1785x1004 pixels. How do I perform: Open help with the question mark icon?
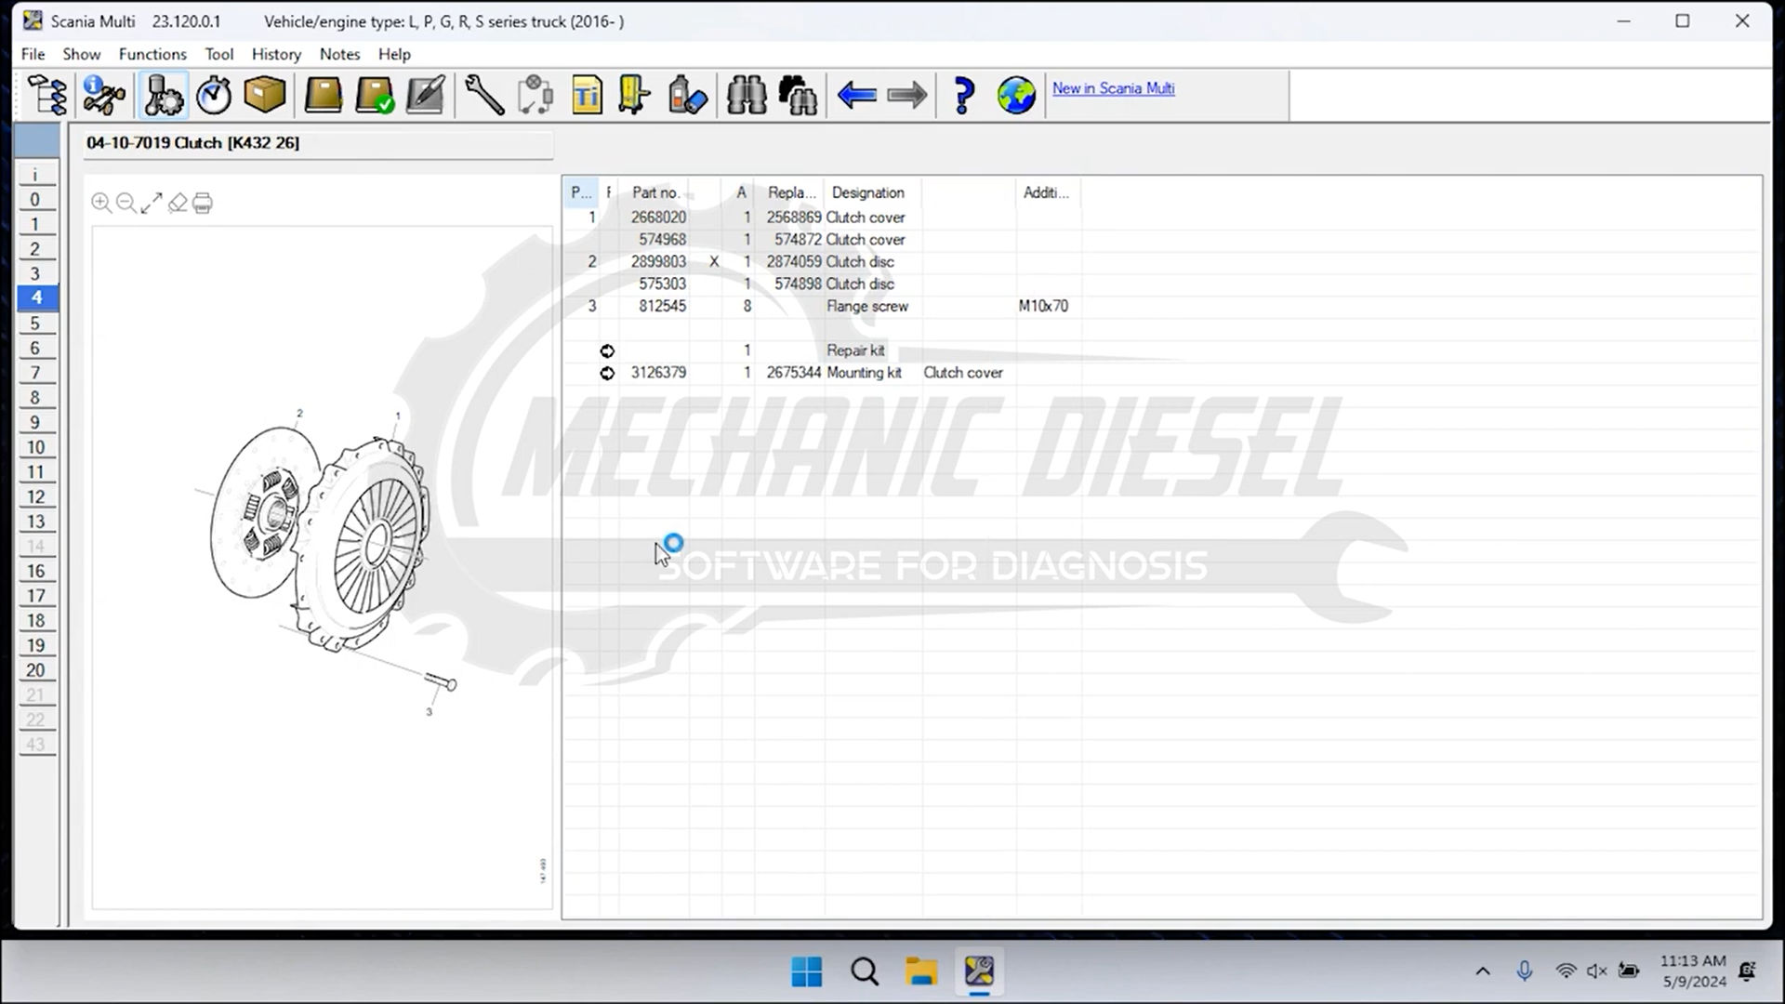(x=964, y=95)
